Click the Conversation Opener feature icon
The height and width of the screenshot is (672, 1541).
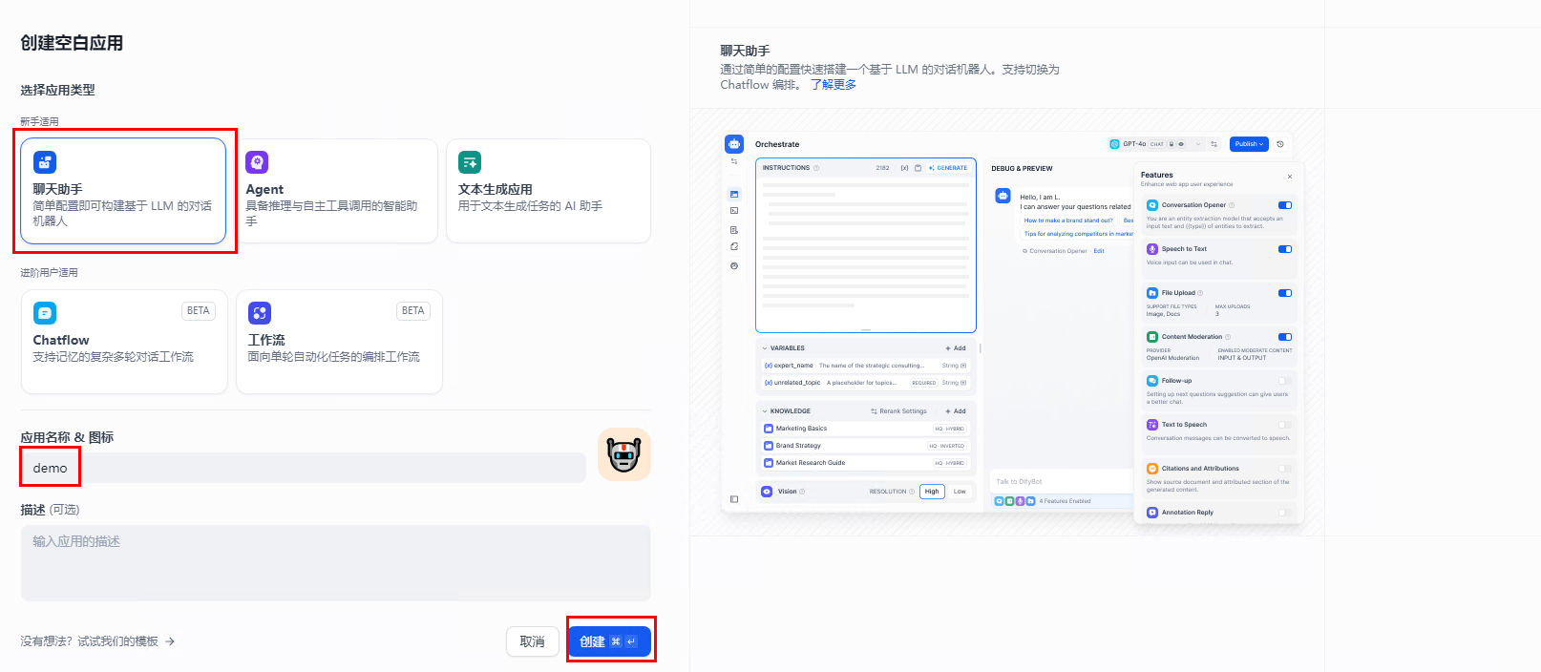click(x=1152, y=205)
